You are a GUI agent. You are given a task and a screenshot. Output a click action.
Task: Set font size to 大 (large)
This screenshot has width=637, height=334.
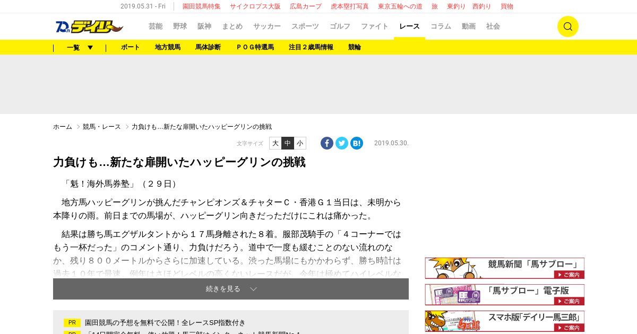point(276,143)
